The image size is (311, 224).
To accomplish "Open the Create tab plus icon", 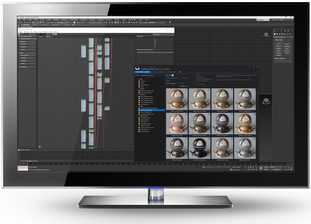I will pos(274,31).
